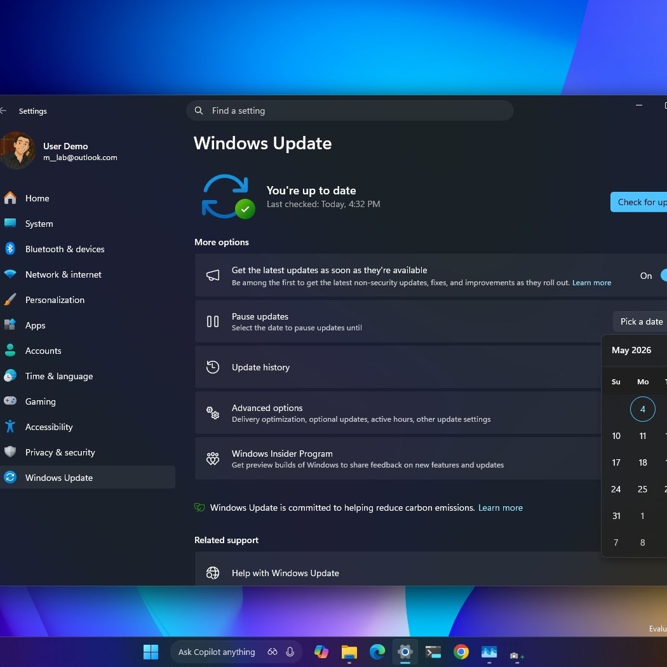Click the Windows Update sync status icon
The height and width of the screenshot is (667, 667).
[228, 196]
